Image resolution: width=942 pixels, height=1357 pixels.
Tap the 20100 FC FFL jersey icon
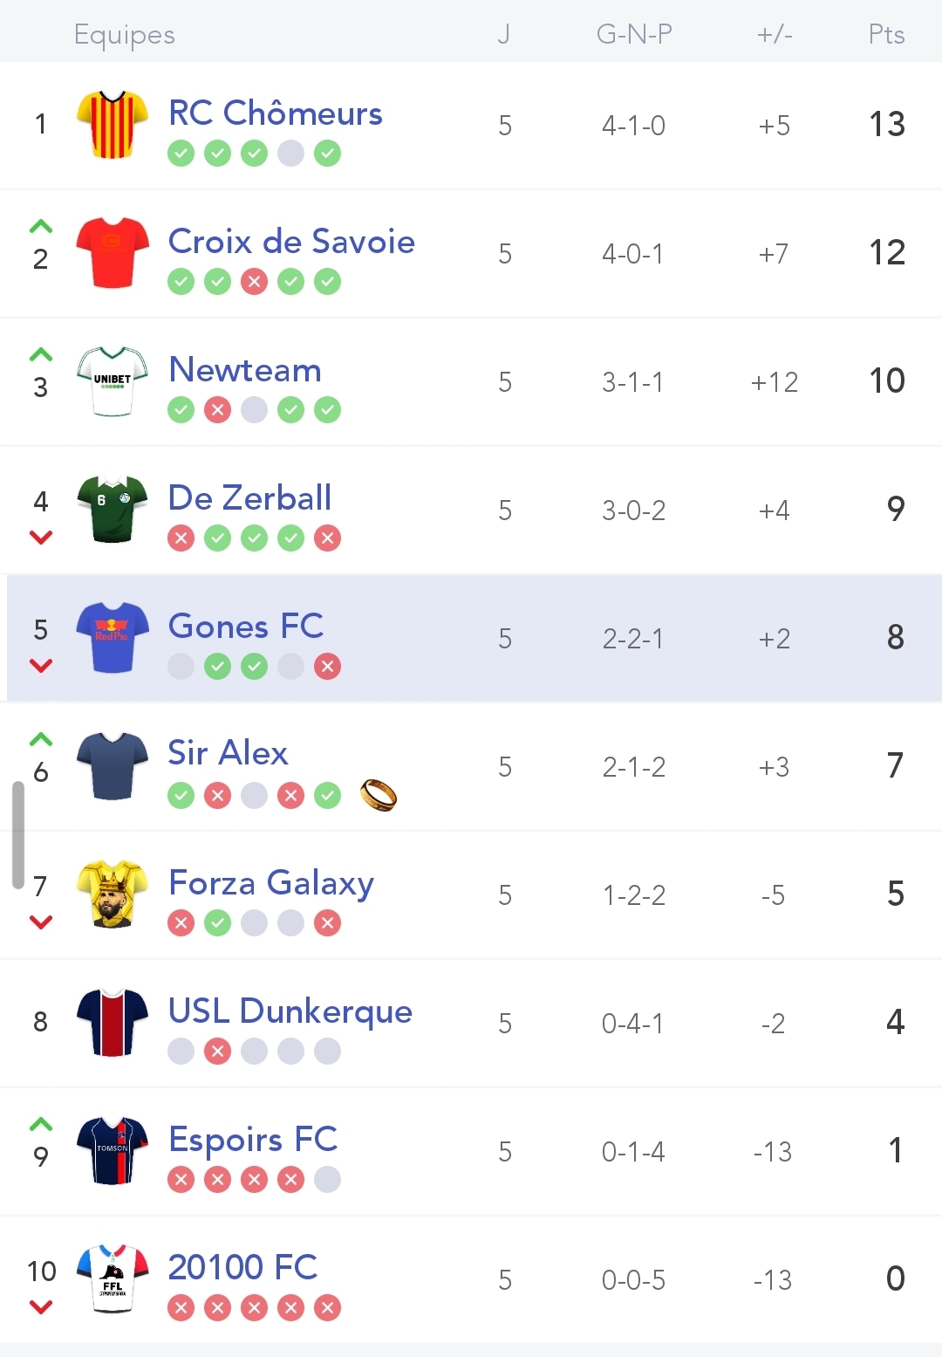point(112,1278)
